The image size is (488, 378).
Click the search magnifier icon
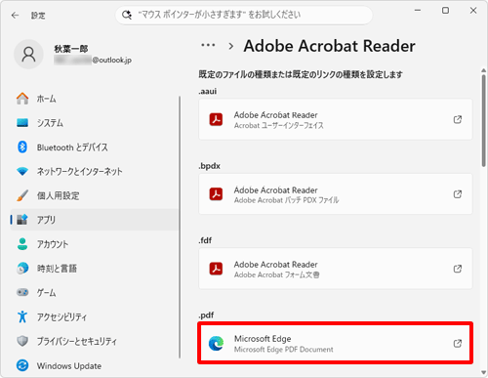[x=127, y=15]
